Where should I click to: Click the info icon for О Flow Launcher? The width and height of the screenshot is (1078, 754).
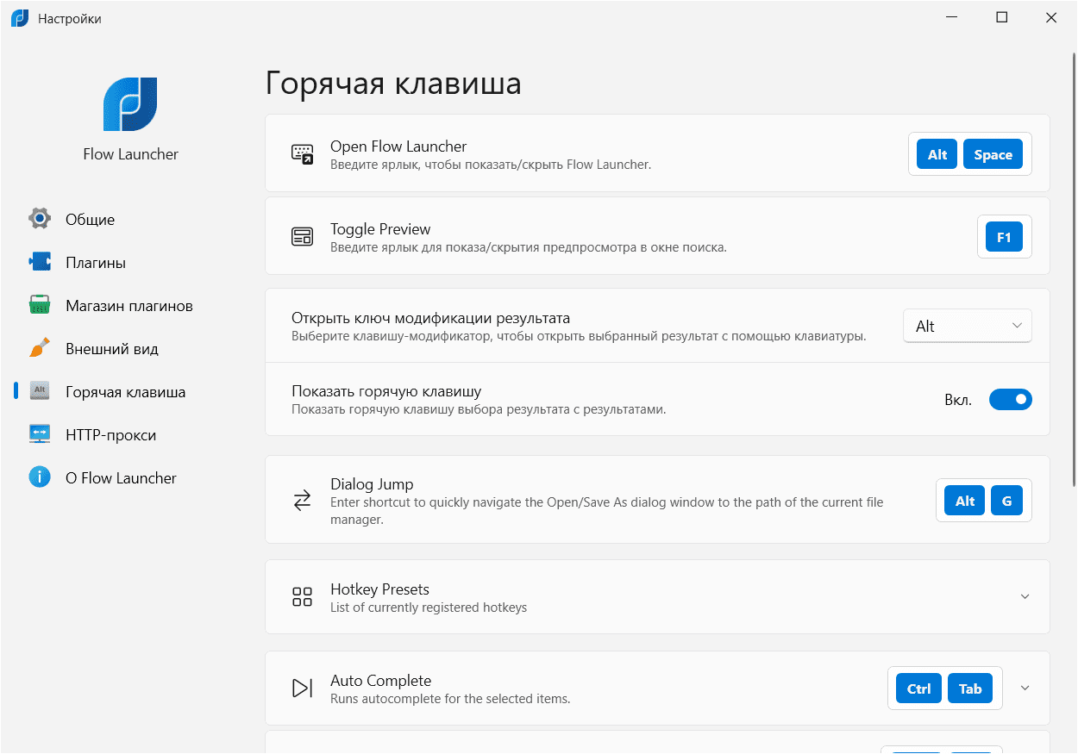tap(40, 477)
